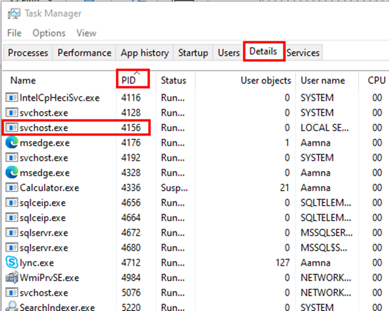389x311 pixels.
Task: Sort by the Status column header
Action: 175,80
